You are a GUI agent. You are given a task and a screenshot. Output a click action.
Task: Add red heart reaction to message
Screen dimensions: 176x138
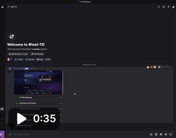[151, 67]
